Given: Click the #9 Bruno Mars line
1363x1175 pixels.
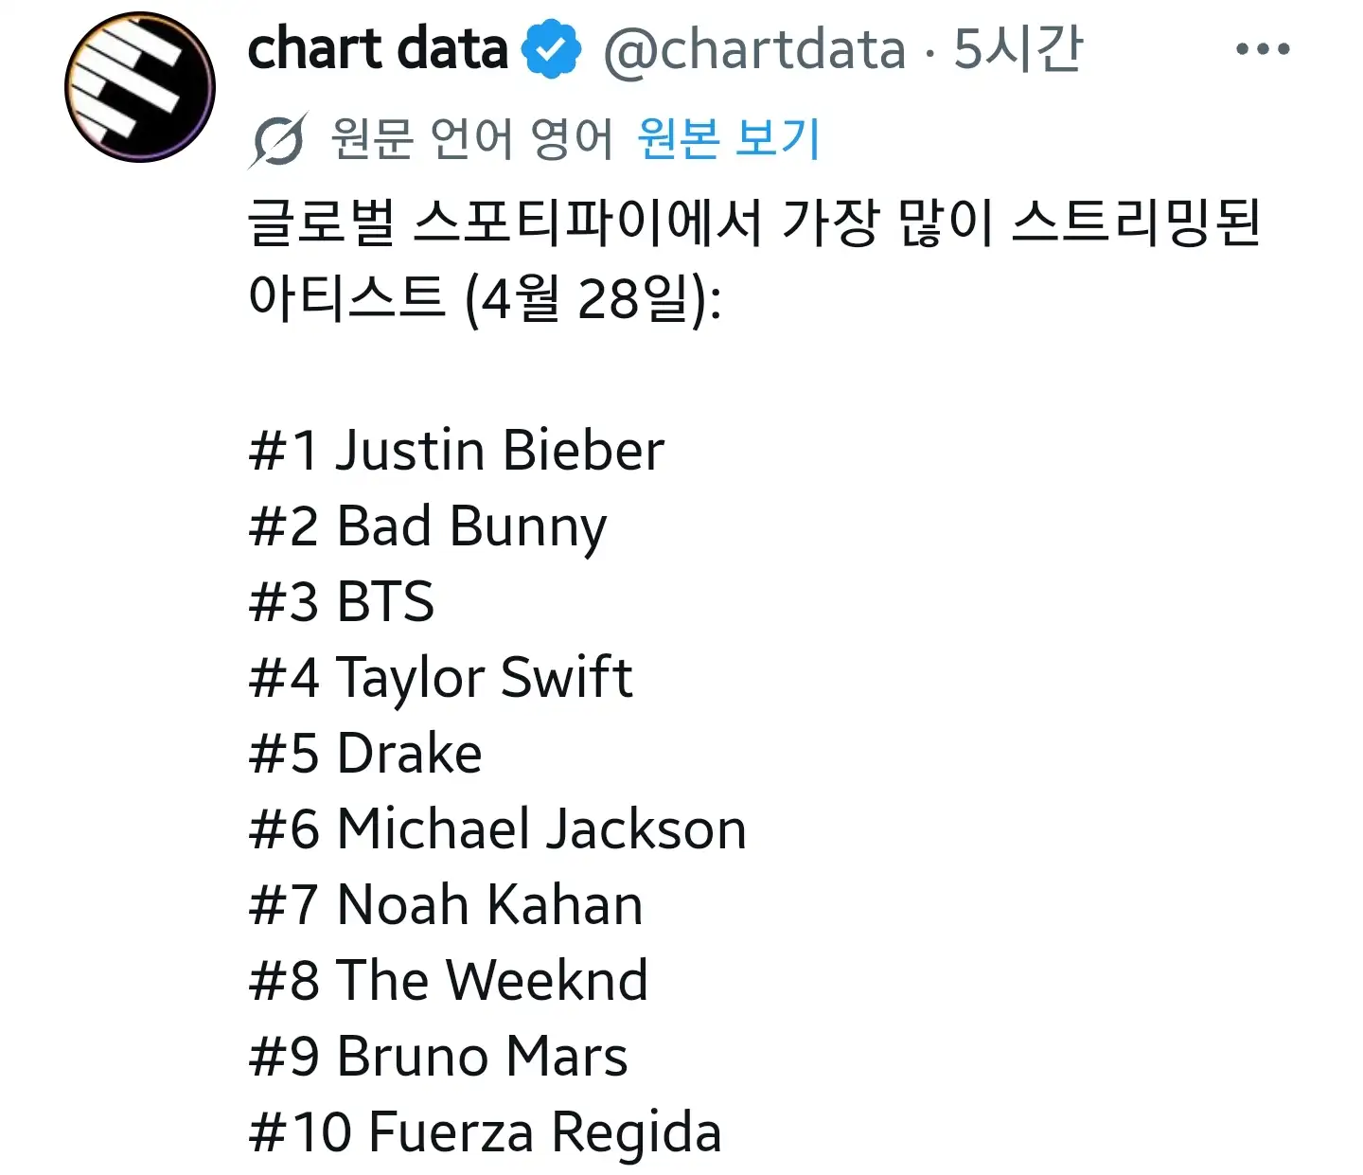Looking at the screenshot, I should (x=438, y=1057).
